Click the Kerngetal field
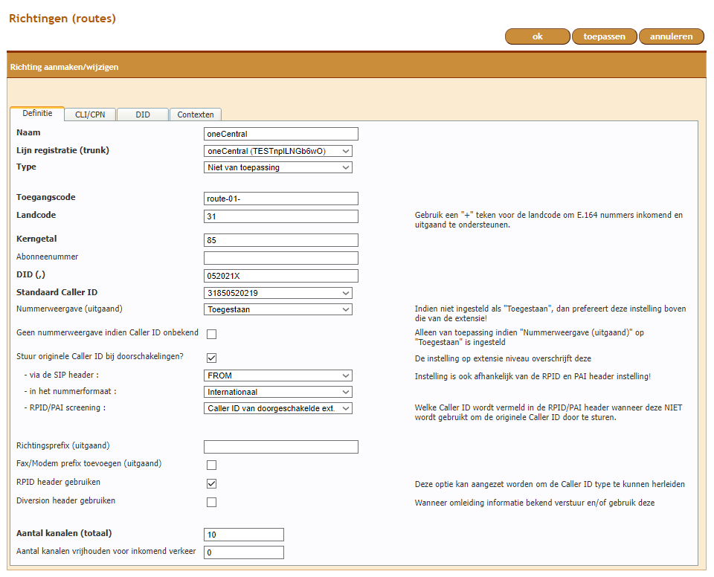This screenshot has height=577, width=714. coord(281,240)
